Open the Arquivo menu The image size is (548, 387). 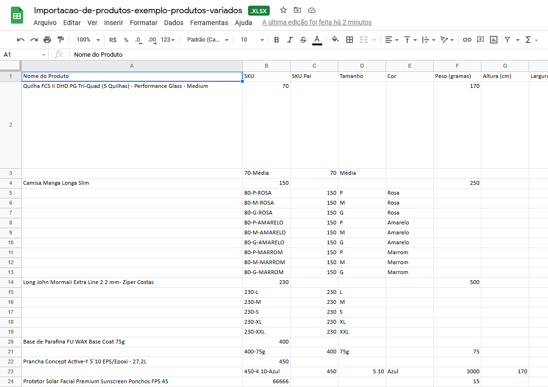pos(45,23)
